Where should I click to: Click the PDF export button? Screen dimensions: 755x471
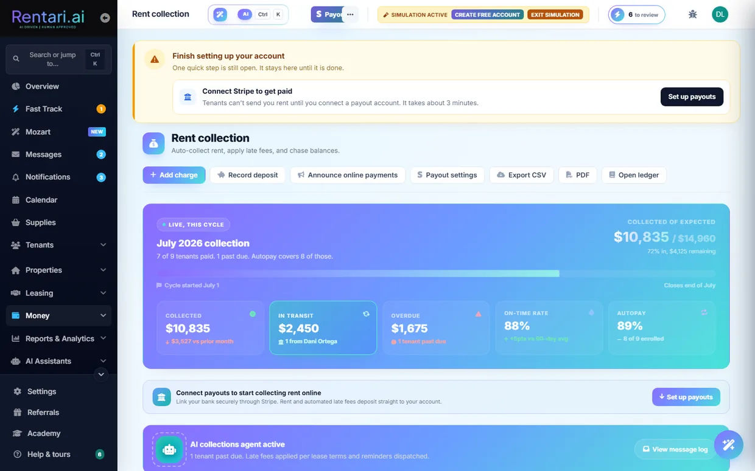(578, 175)
